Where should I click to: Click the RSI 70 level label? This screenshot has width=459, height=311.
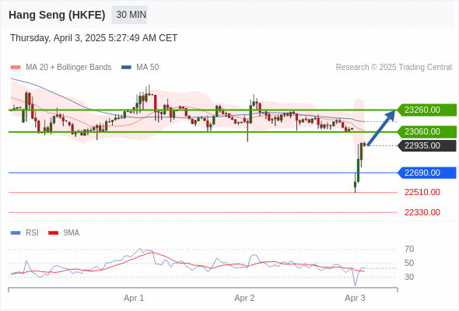[x=409, y=250]
